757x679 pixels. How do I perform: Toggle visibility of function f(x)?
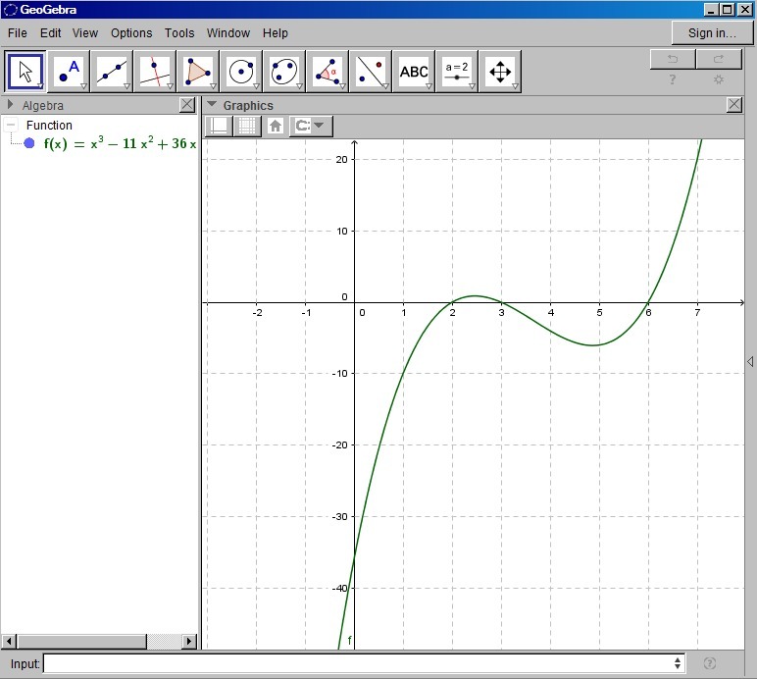[29, 143]
